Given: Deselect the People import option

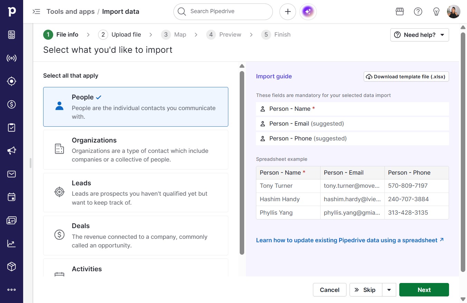Looking at the screenshot, I should (x=136, y=107).
